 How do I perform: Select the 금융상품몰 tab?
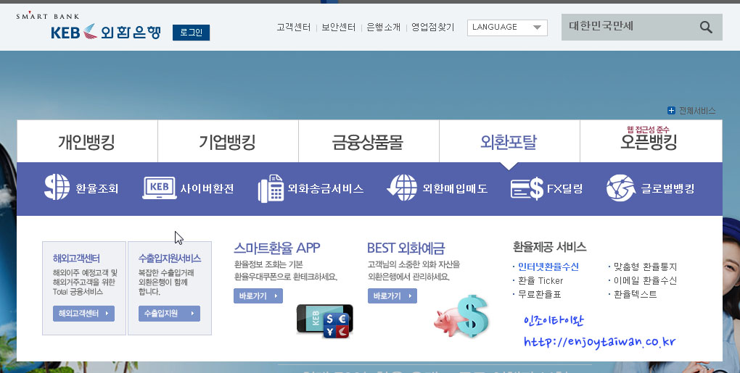click(x=368, y=141)
